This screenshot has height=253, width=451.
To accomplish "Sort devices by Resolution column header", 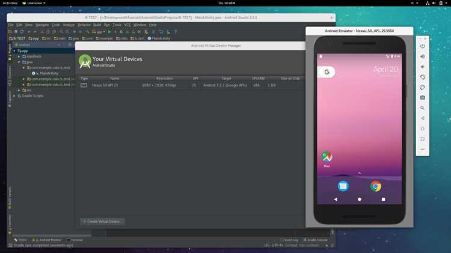I will (165, 79).
